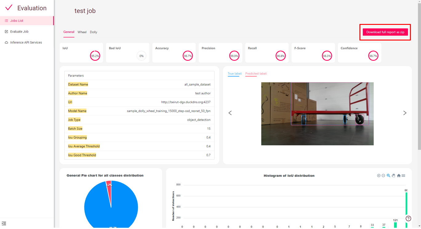Click the Histogram of IoU distribution title
The width and height of the screenshot is (421, 229).
click(x=289, y=176)
